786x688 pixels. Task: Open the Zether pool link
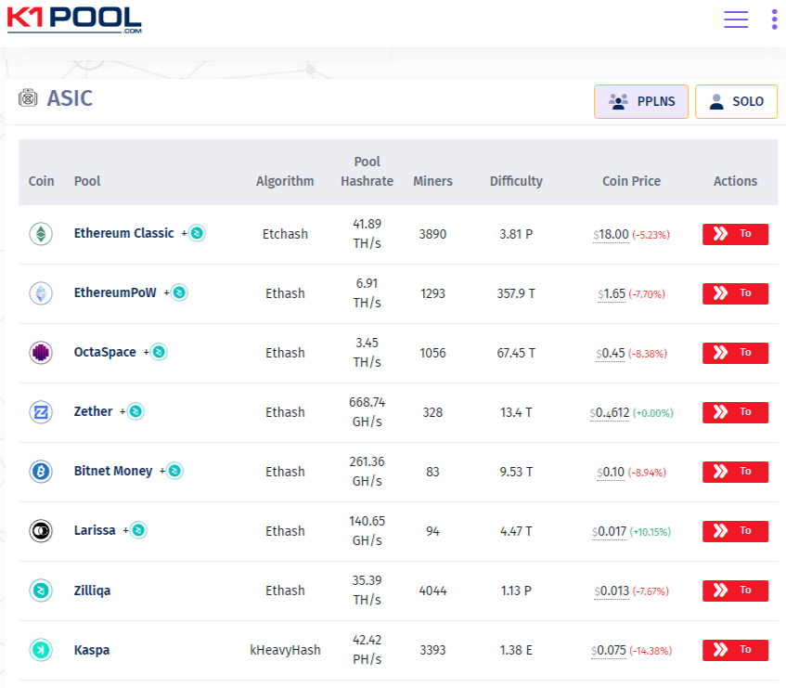93,411
